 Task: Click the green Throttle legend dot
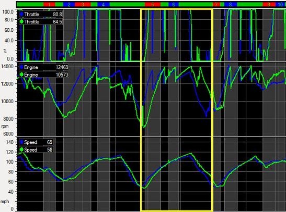22,22
